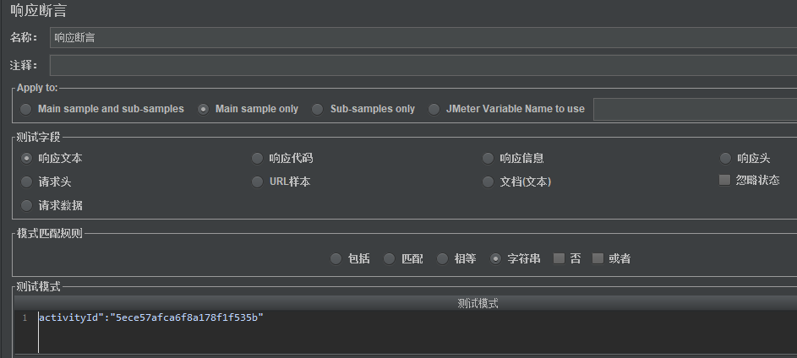Click the 名称 text field

pos(423,38)
